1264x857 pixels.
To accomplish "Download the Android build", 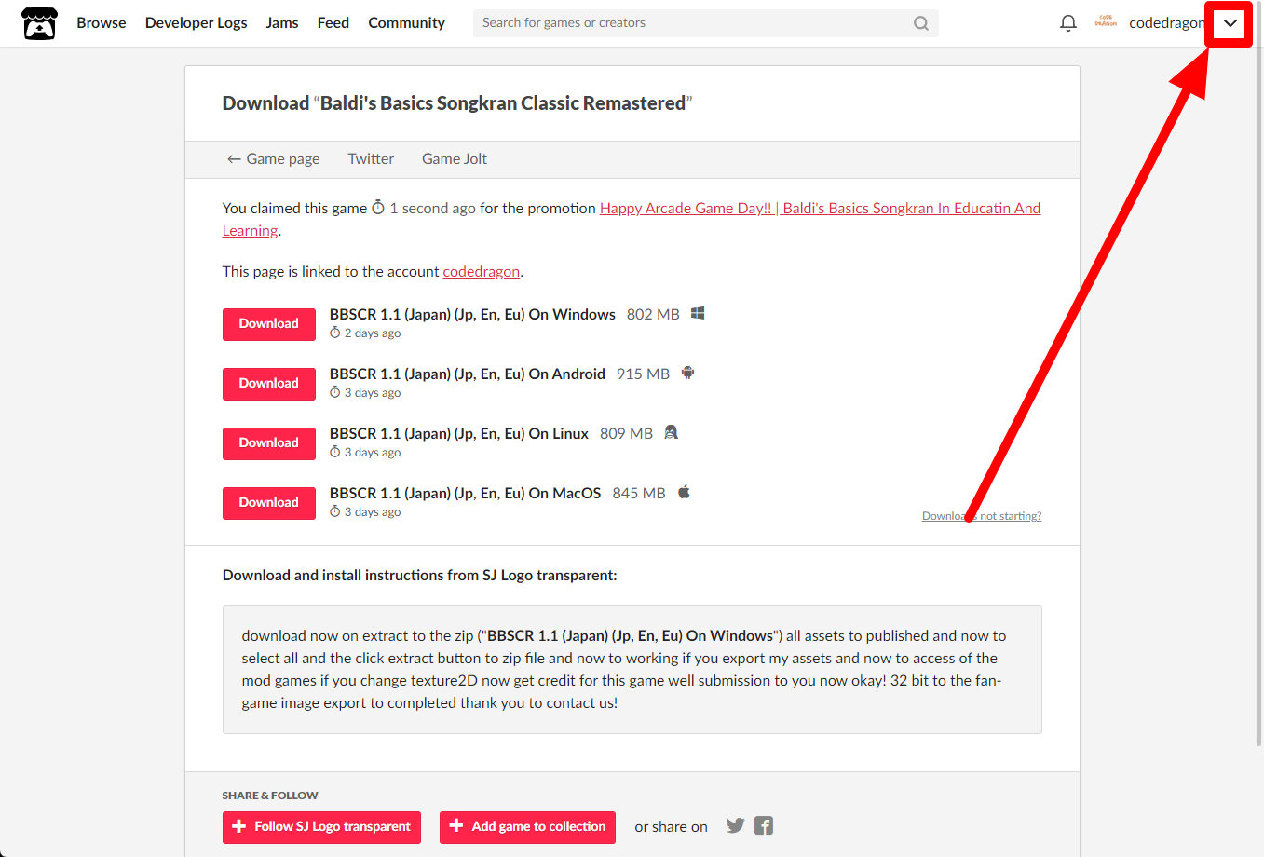I will click(269, 384).
